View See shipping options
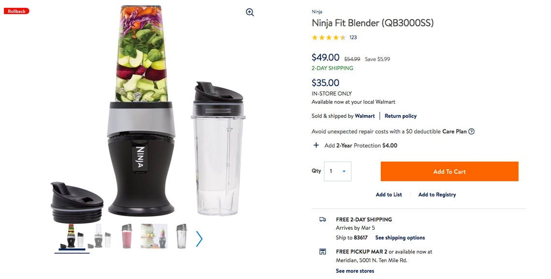Viewport: 551px width, 279px height. (400, 238)
